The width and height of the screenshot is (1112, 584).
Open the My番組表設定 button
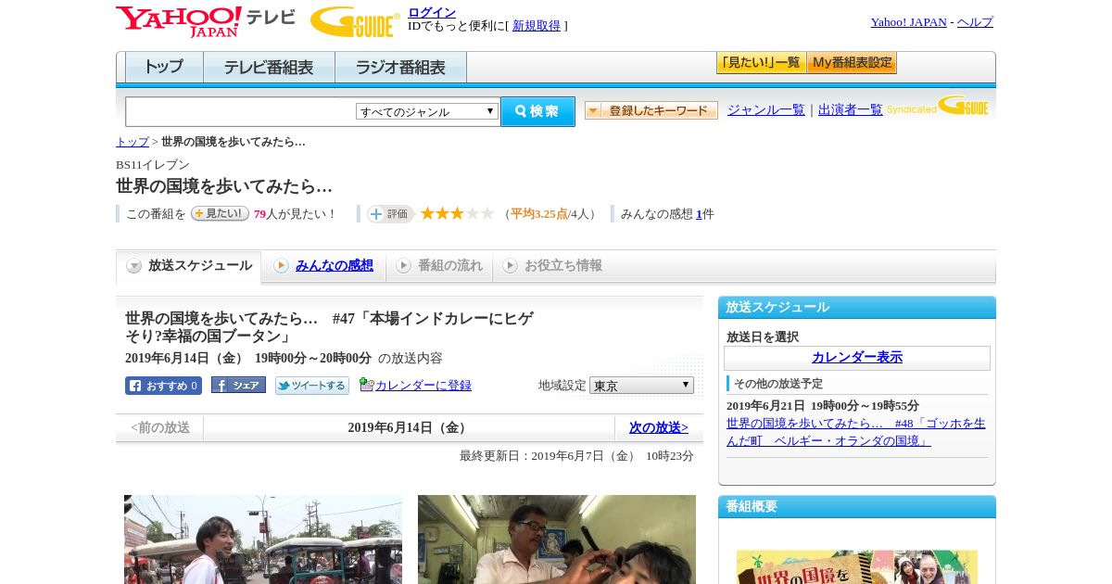[852, 63]
